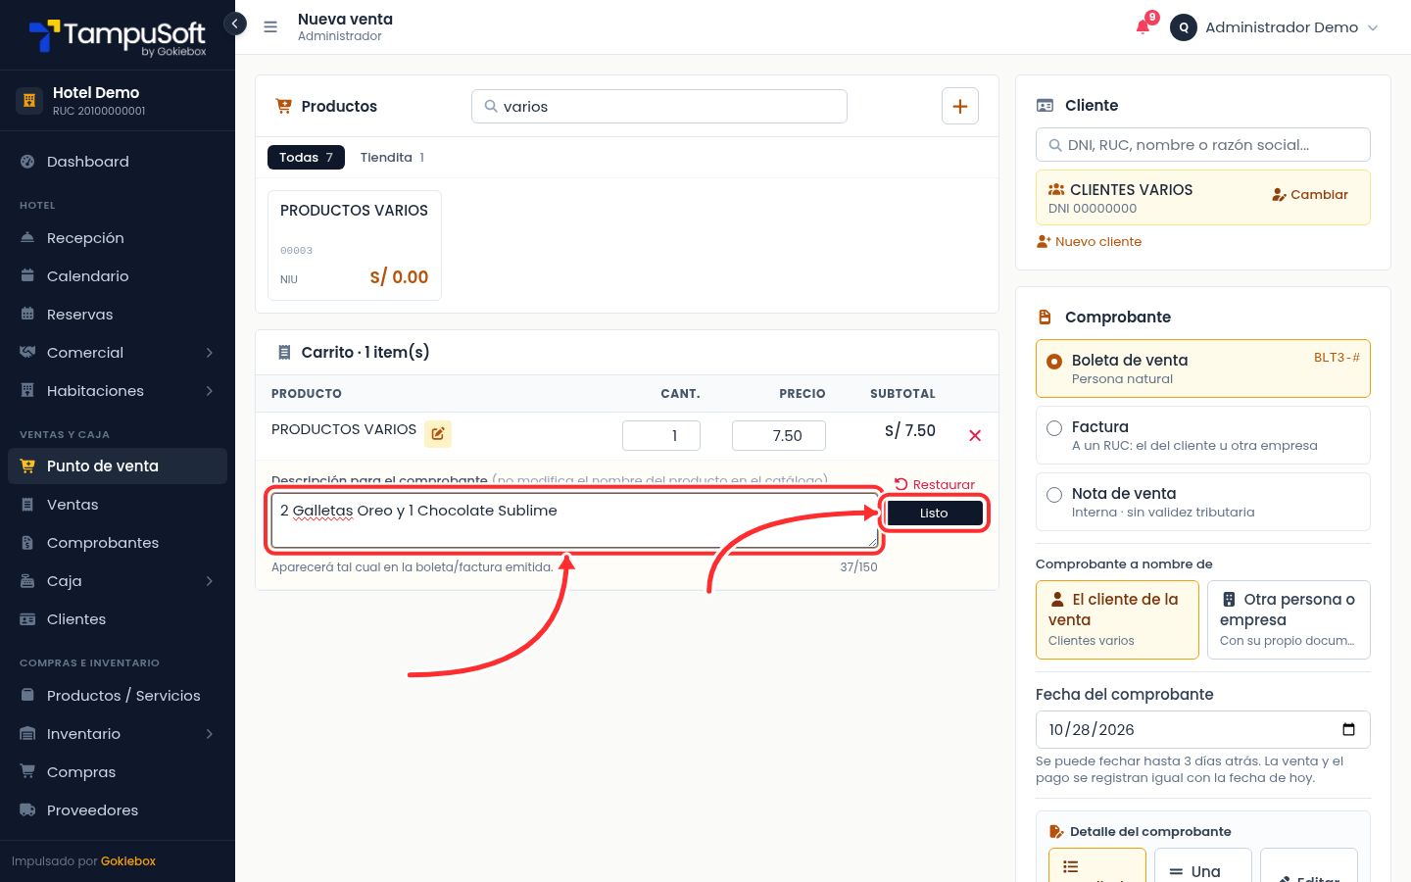Image resolution: width=1411 pixels, height=882 pixels.
Task: Click the client search field for DNI or RUC
Action: [1203, 144]
